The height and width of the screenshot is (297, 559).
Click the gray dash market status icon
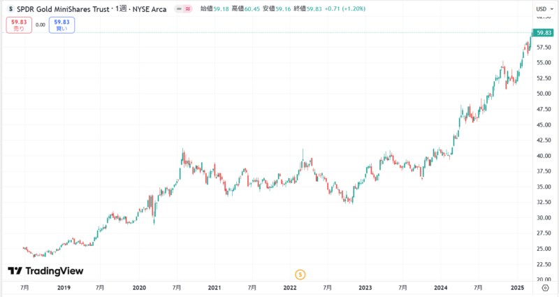click(x=179, y=9)
